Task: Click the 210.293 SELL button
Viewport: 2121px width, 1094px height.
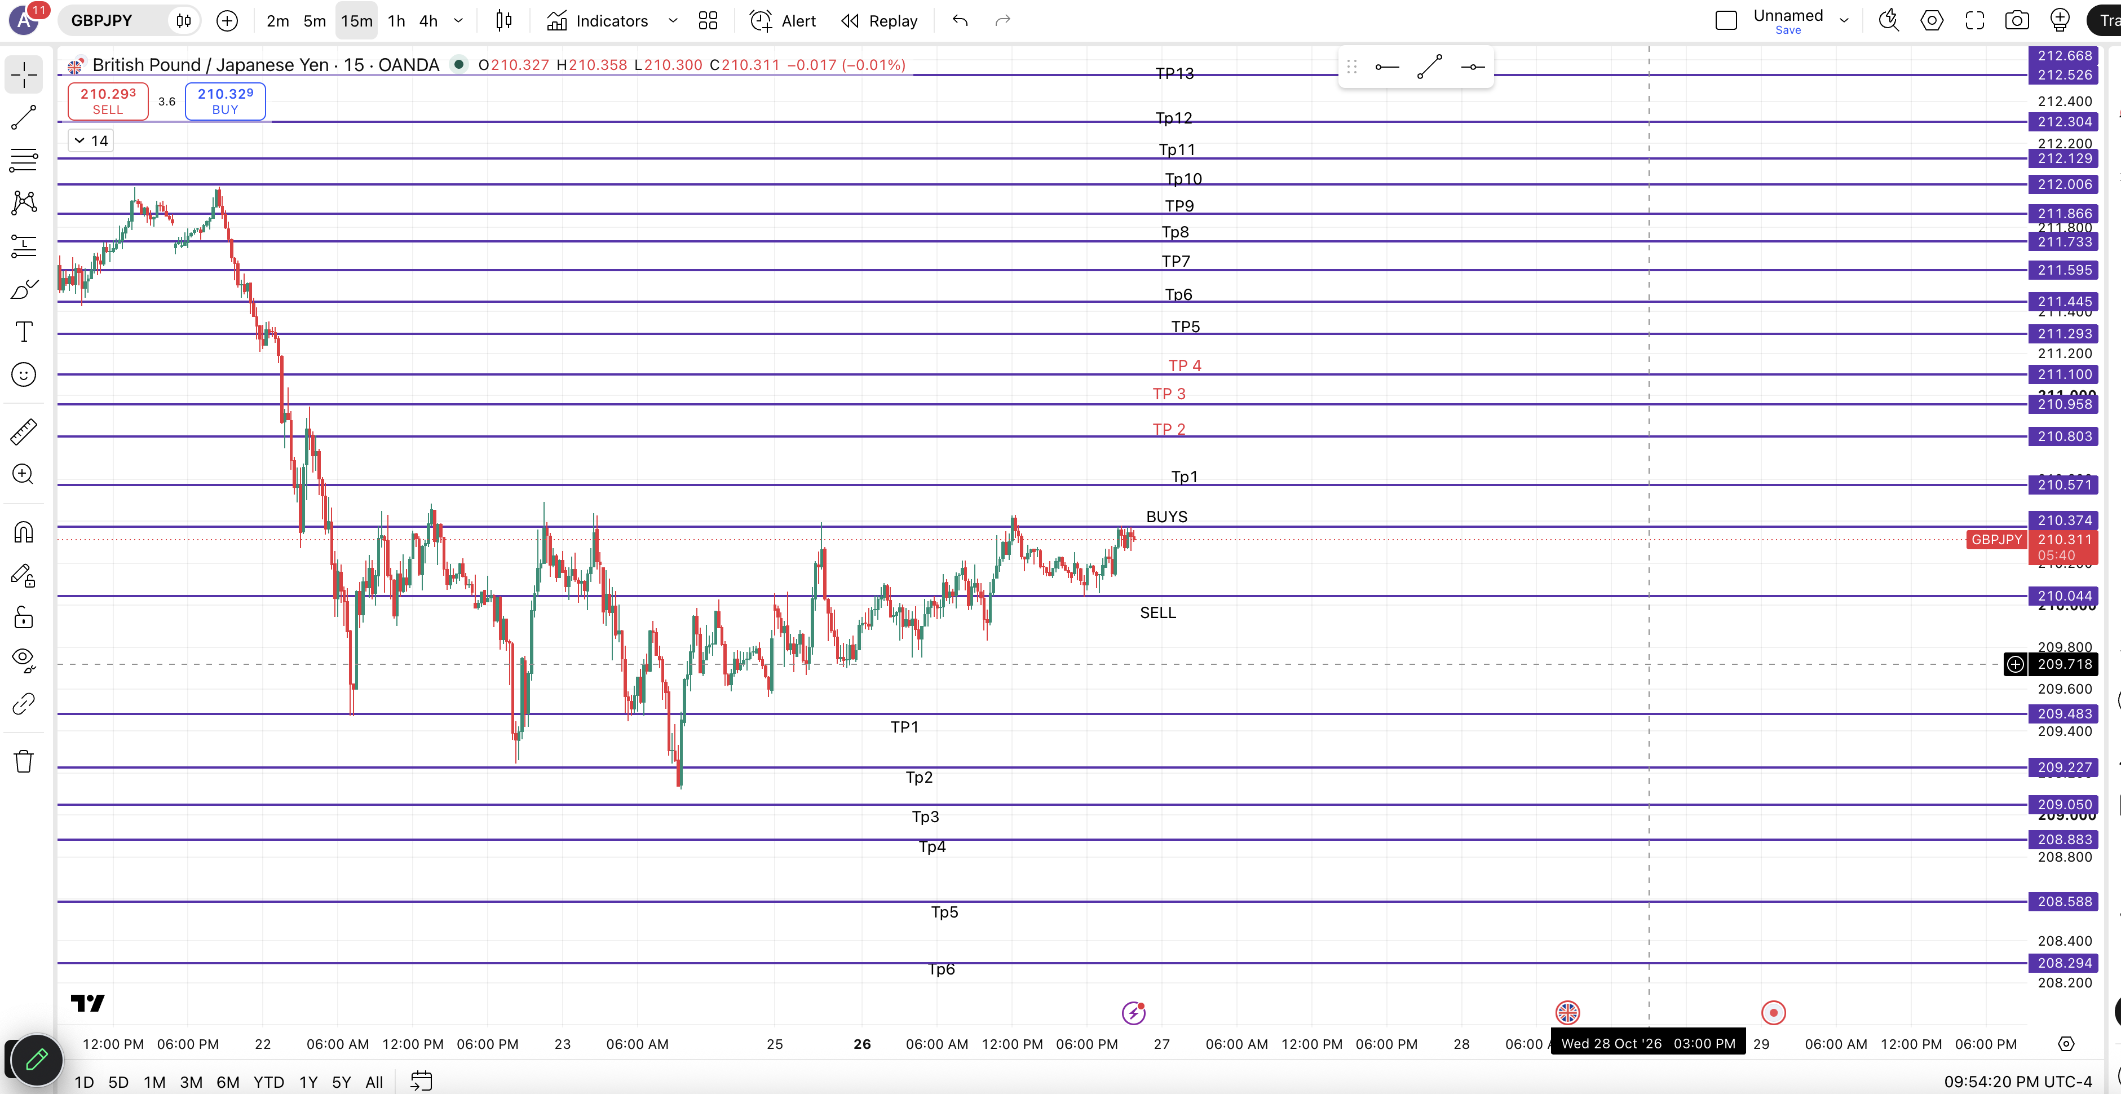Action: (108, 100)
